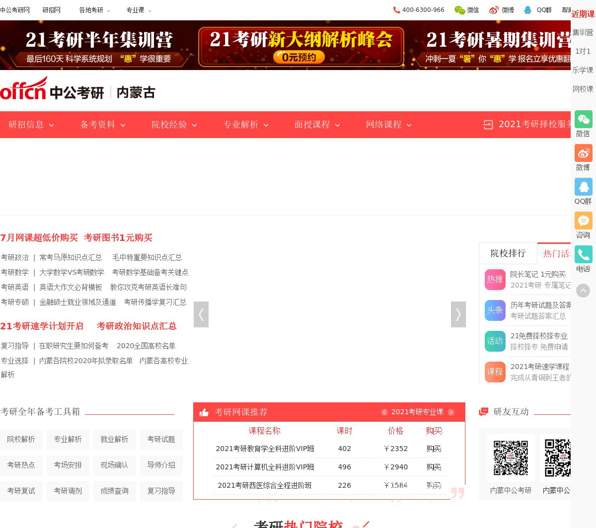Click the green WeChat icon in right sidebar
The height and width of the screenshot is (528, 596).
pyautogui.click(x=583, y=120)
